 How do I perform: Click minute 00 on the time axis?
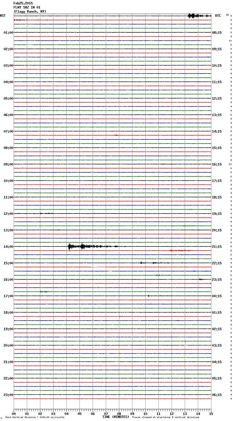click(x=14, y=414)
